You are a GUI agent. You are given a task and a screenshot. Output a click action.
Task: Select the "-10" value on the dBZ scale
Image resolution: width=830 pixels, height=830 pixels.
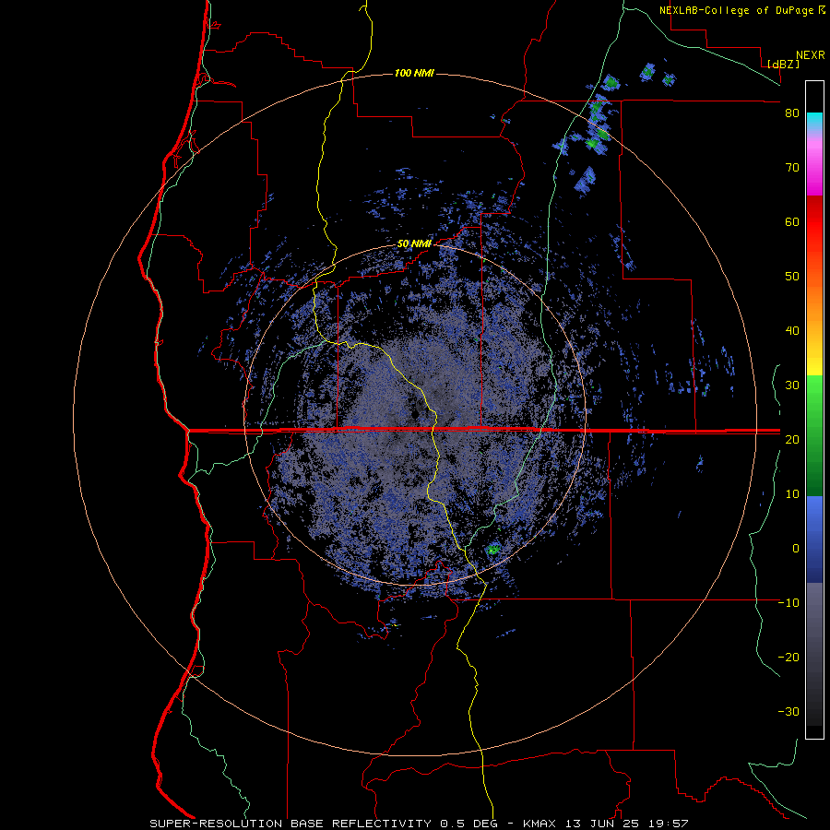(x=788, y=602)
